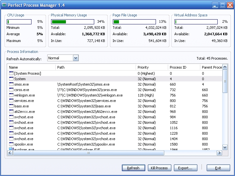Sort by Parent Process column header

(x=211, y=67)
